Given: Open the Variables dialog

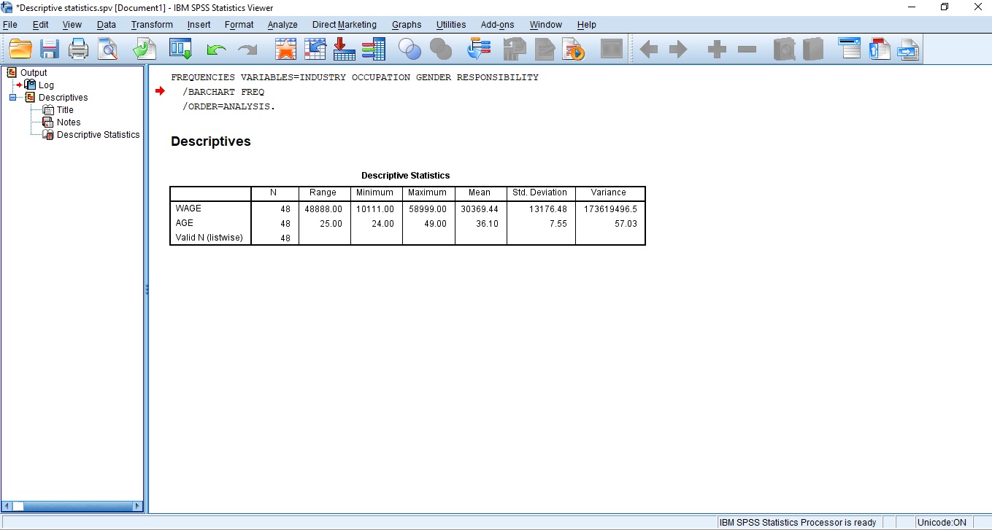Looking at the screenshot, I should point(373,49).
